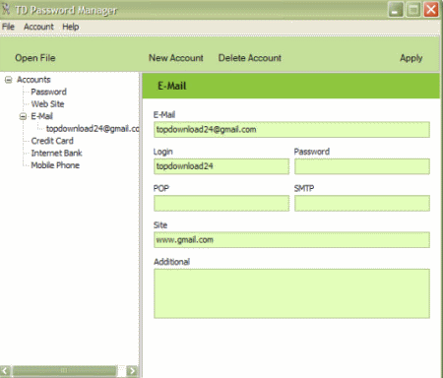Select Web Site category in tree

pyautogui.click(x=47, y=104)
